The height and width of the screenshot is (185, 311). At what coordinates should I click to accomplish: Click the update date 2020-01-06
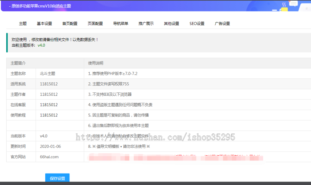point(50,147)
